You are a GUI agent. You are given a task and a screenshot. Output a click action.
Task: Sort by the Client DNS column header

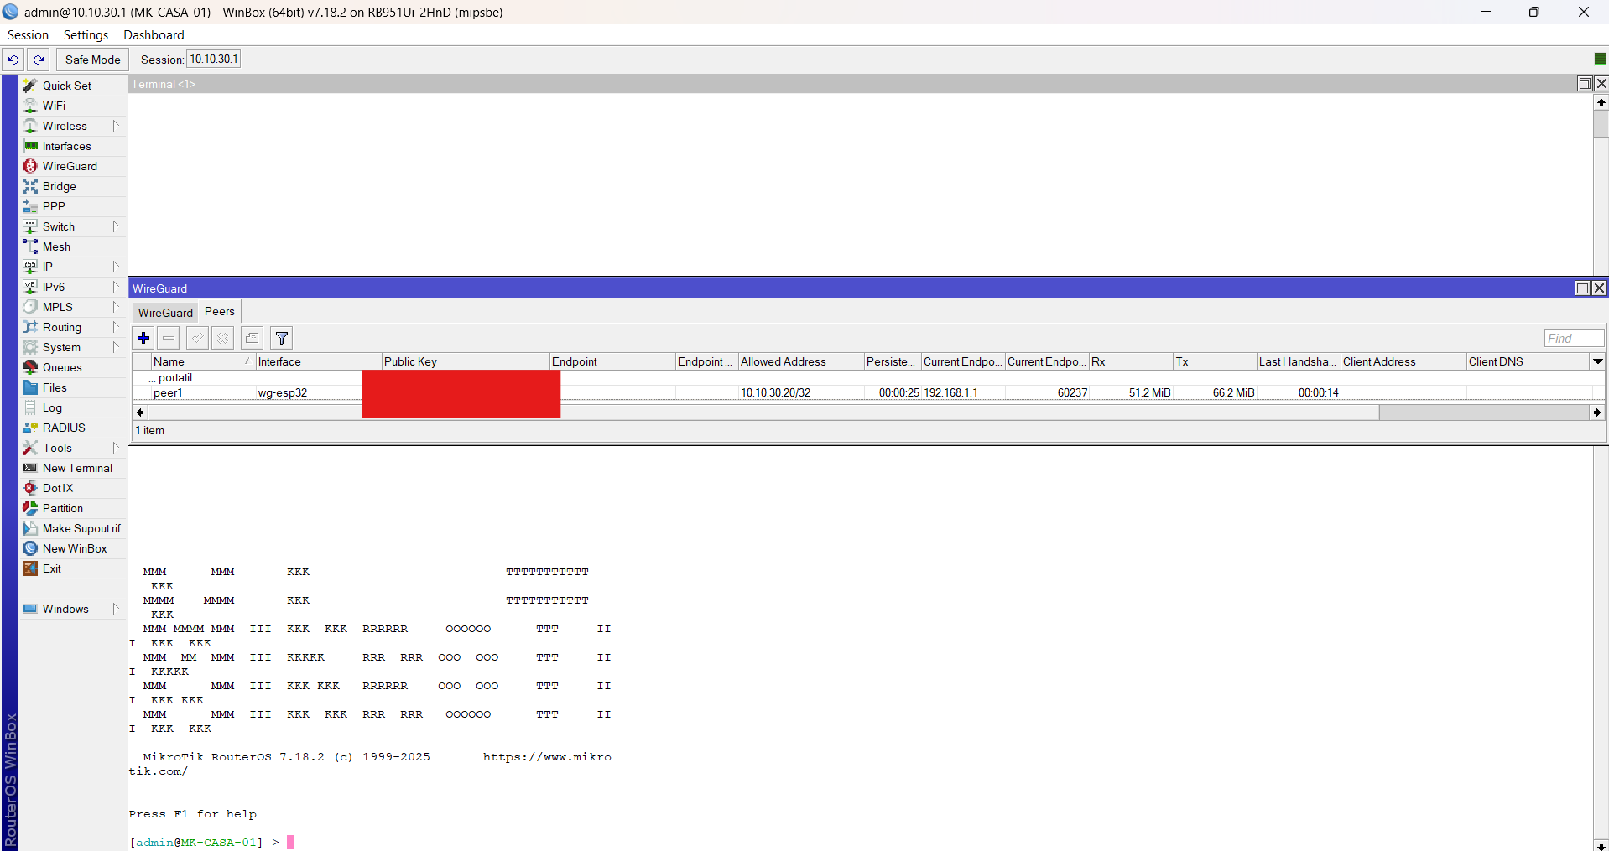click(1528, 361)
